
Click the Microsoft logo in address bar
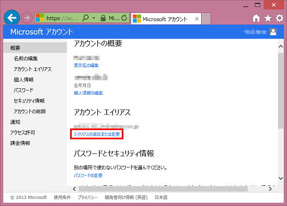pos(40,18)
